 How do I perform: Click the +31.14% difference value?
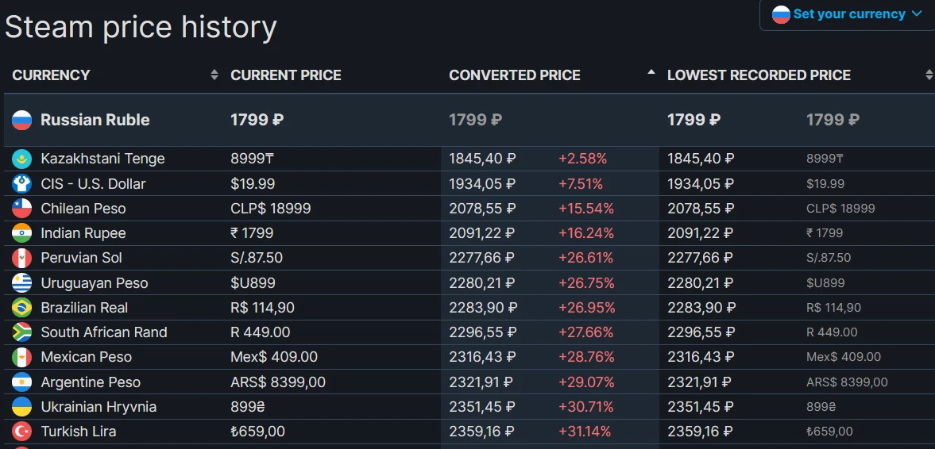click(585, 432)
